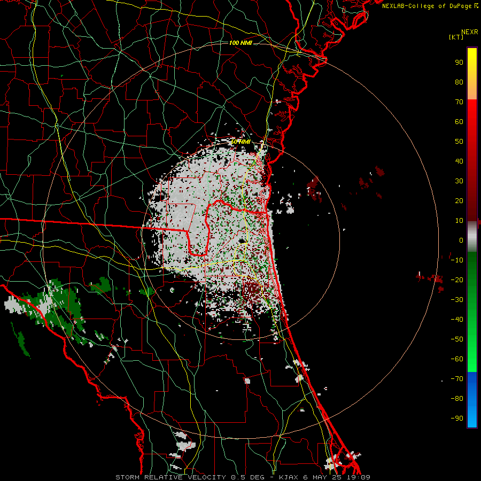This screenshot has width=481, height=481.
Task: Click the NEXLAB-College of DuPage title text
Action: 430,6
